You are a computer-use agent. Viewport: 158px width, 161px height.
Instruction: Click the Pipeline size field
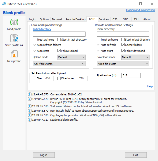pos(131,75)
